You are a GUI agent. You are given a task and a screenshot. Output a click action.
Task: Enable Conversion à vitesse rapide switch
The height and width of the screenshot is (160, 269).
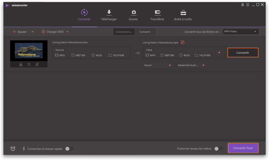[69, 149]
